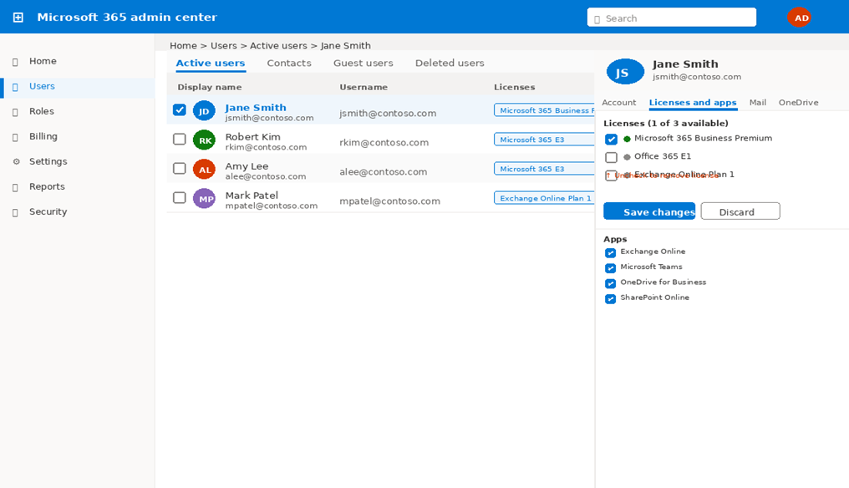Open the Deleted users tab
The image size is (849, 488).
coord(449,64)
